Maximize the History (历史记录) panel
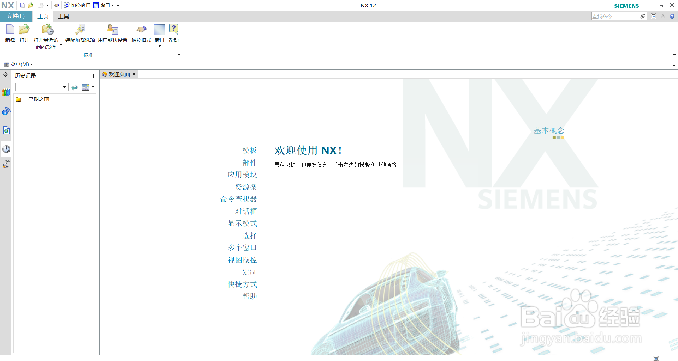The height and width of the screenshot is (361, 678). (x=91, y=76)
